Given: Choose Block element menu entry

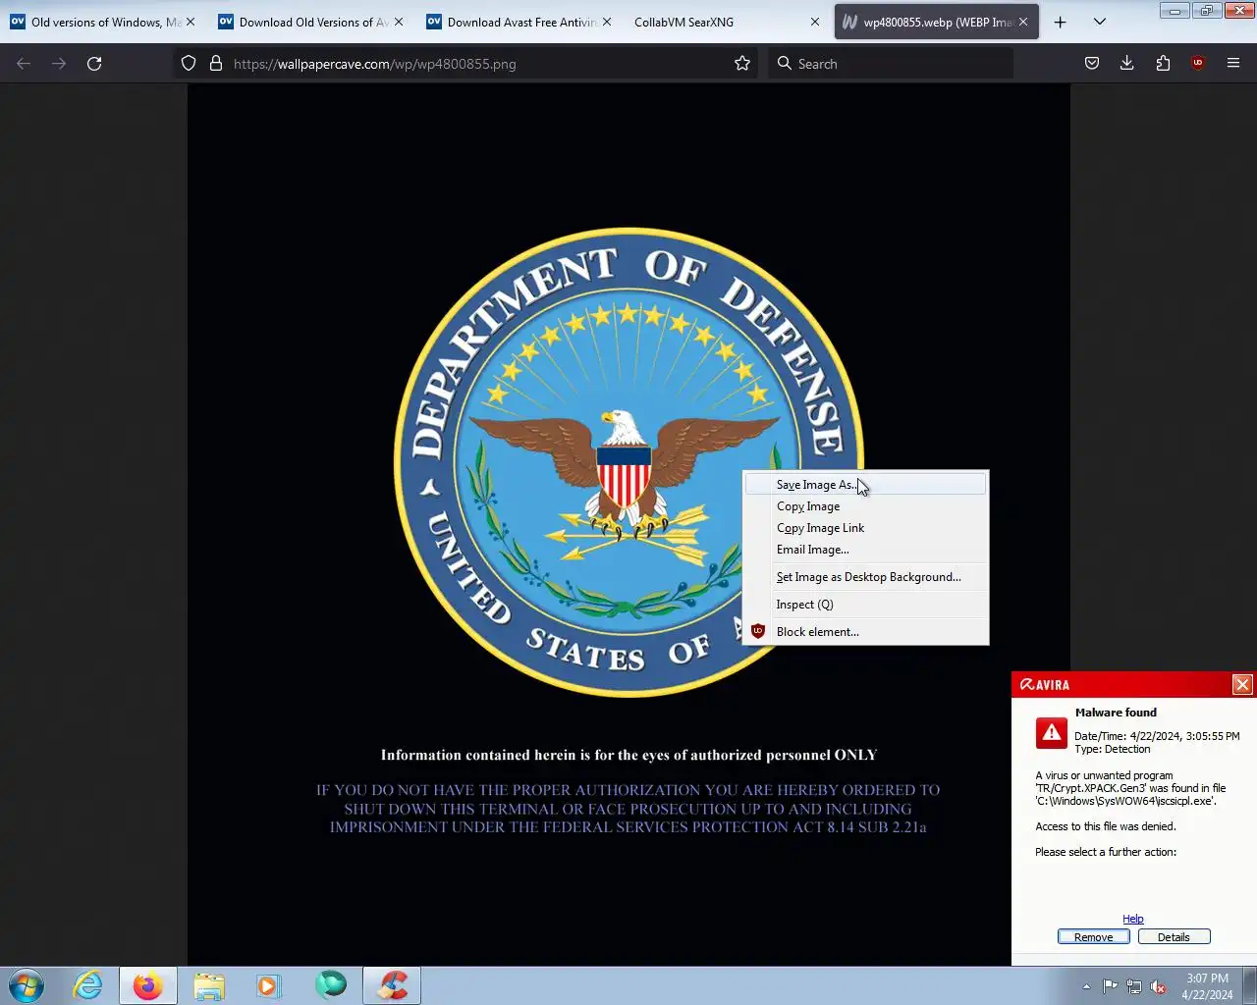Looking at the screenshot, I should point(866,632).
